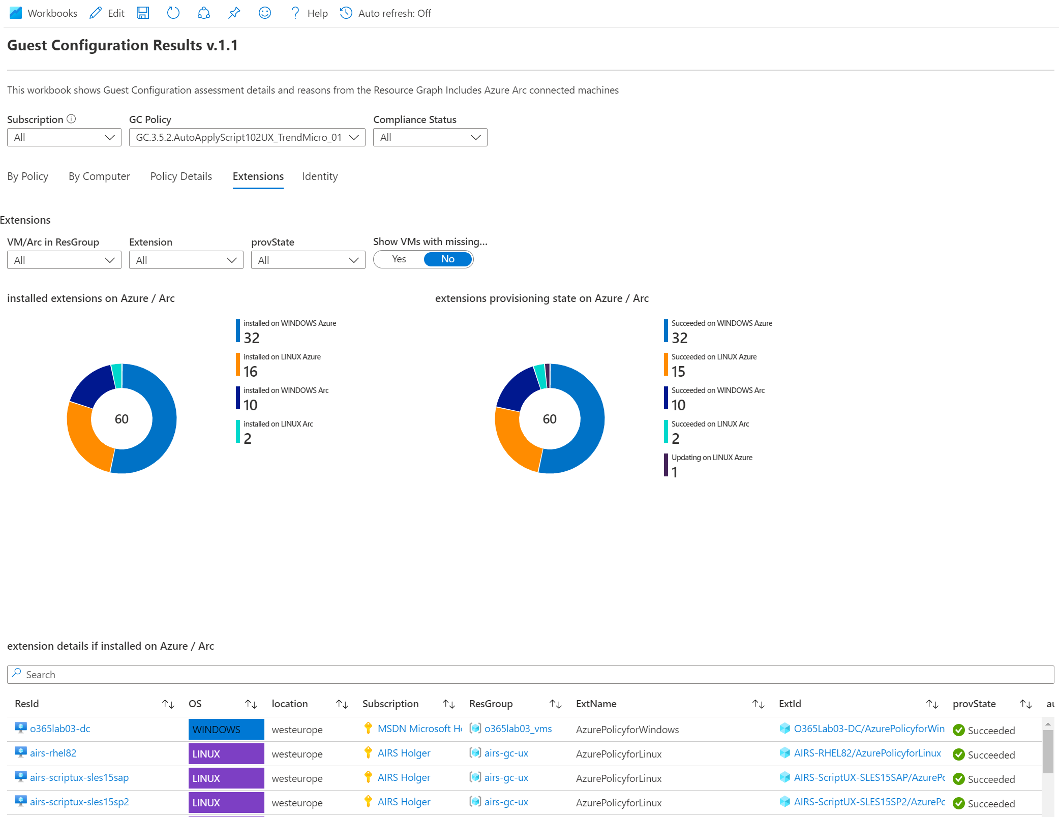The height and width of the screenshot is (817, 1059).
Task: Click the 'installed on LINUX Azure' legend swatch
Action: tap(238, 365)
